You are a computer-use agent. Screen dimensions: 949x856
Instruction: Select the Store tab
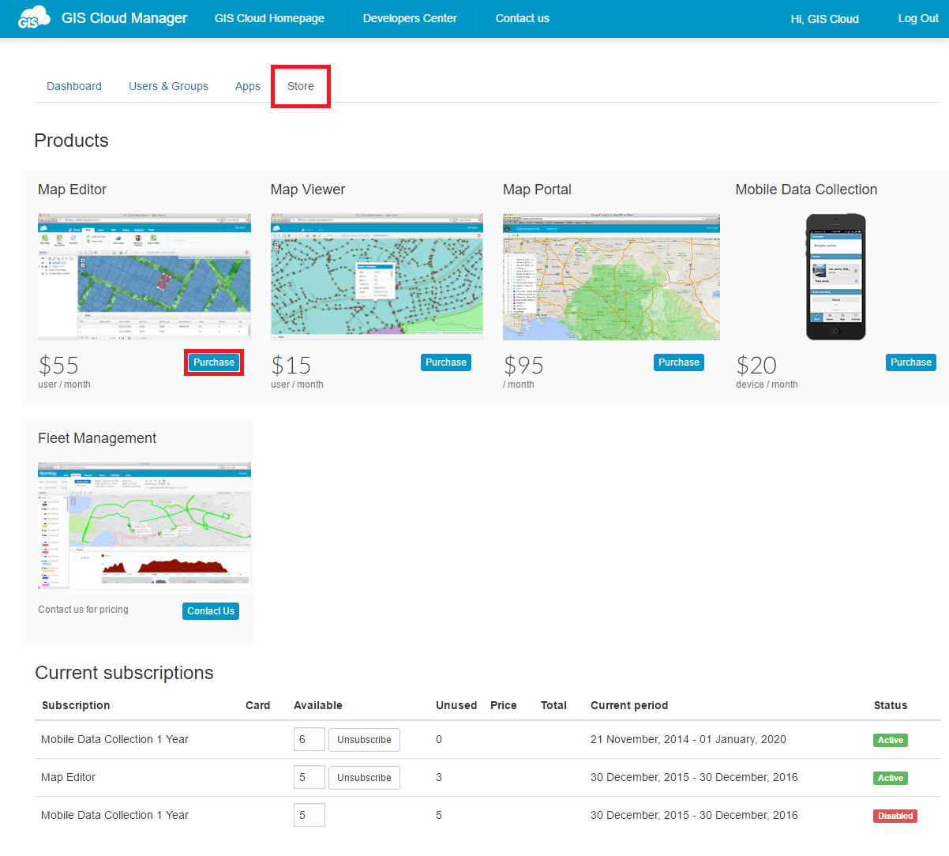click(301, 86)
